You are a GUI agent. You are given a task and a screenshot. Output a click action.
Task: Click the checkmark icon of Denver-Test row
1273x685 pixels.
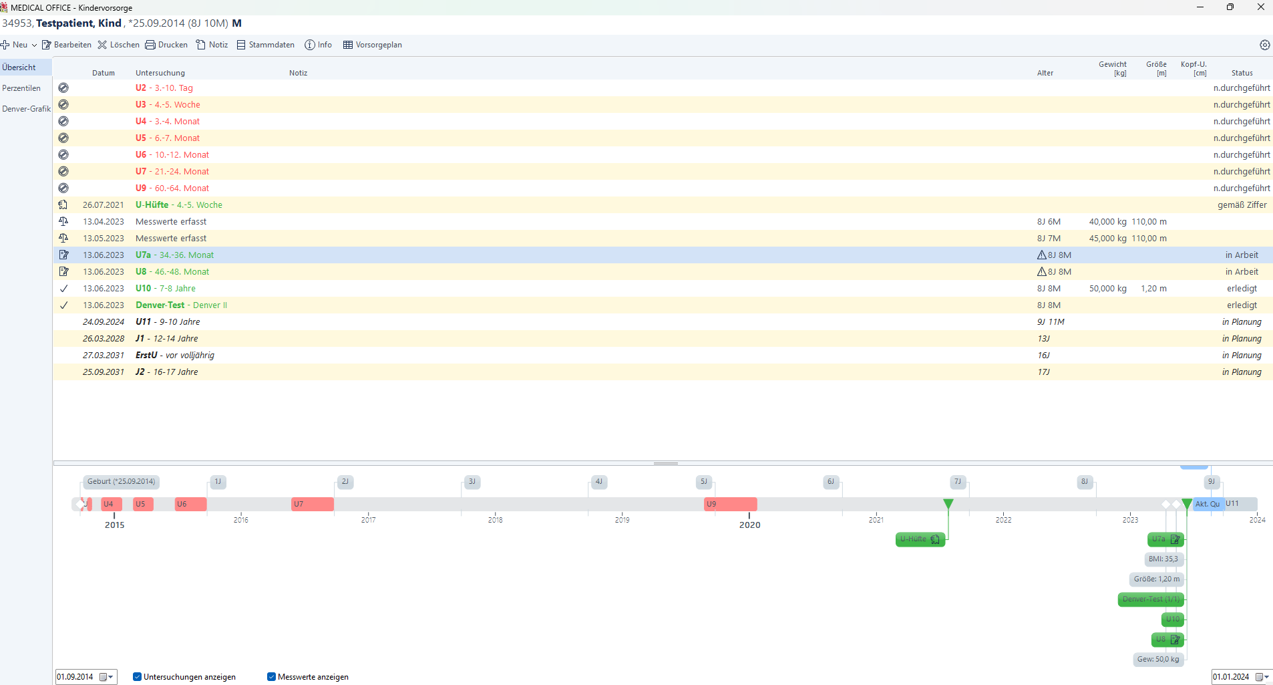(63, 305)
